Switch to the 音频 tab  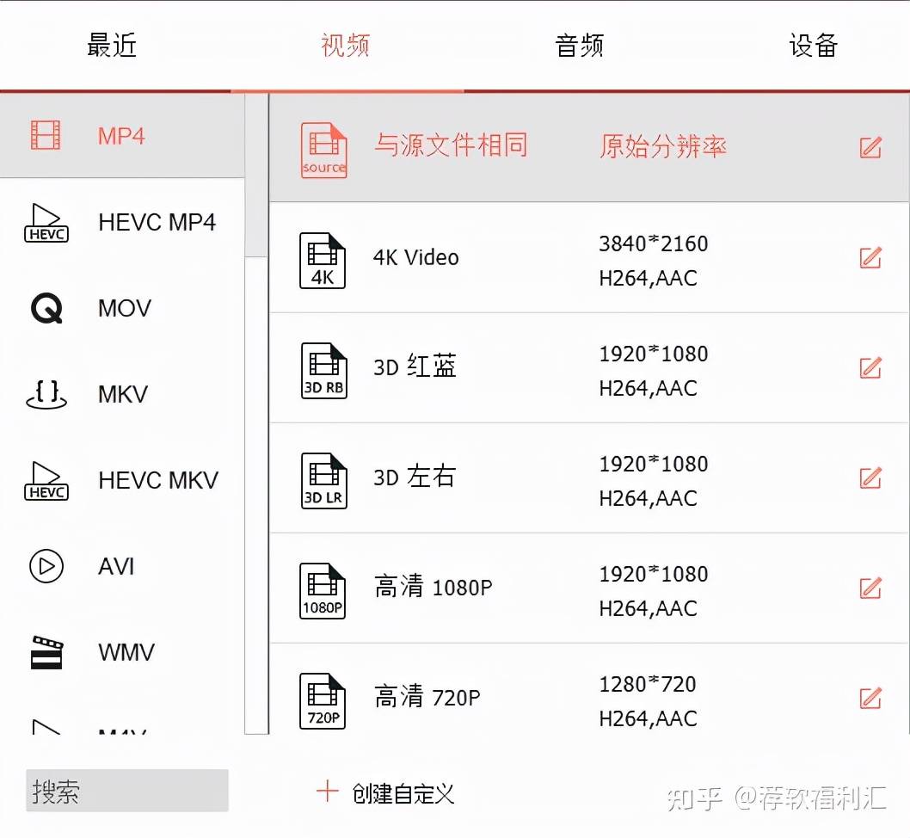pyautogui.click(x=579, y=46)
